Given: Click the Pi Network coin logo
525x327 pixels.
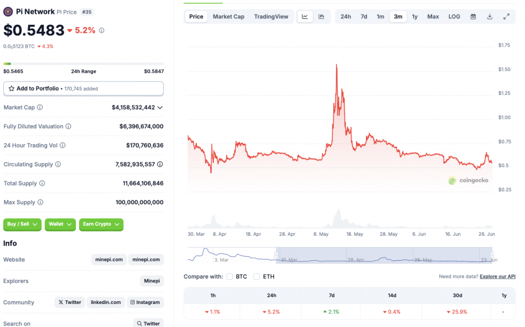Looking at the screenshot, I should (8, 12).
